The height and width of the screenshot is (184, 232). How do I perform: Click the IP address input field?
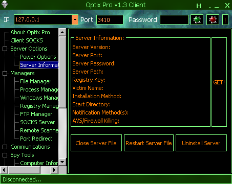(x=43, y=20)
